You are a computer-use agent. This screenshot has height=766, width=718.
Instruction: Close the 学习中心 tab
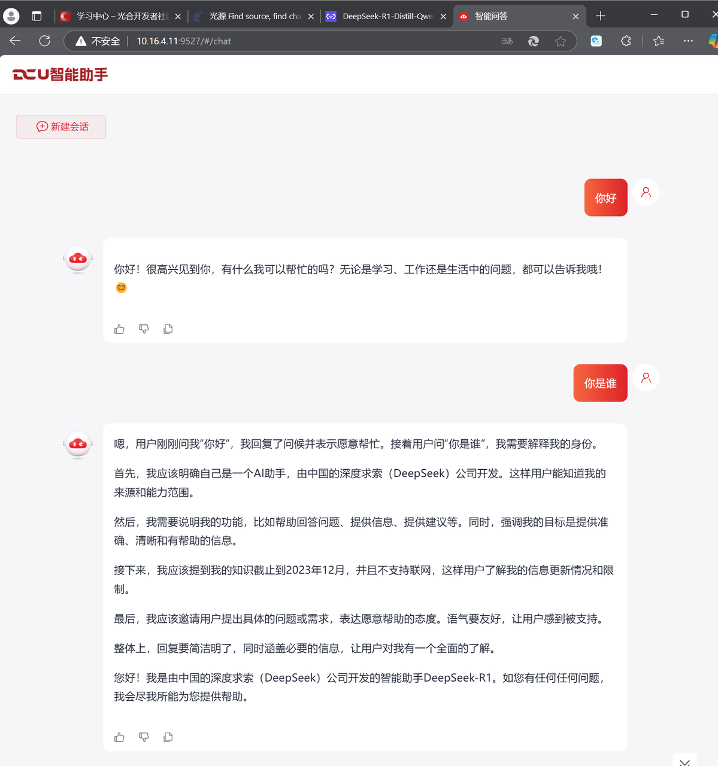[178, 17]
